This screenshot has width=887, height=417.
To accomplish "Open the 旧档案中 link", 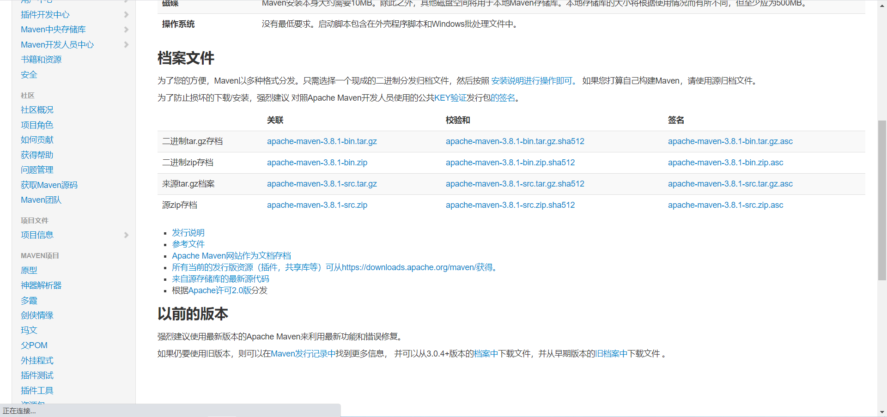I will pos(611,354).
